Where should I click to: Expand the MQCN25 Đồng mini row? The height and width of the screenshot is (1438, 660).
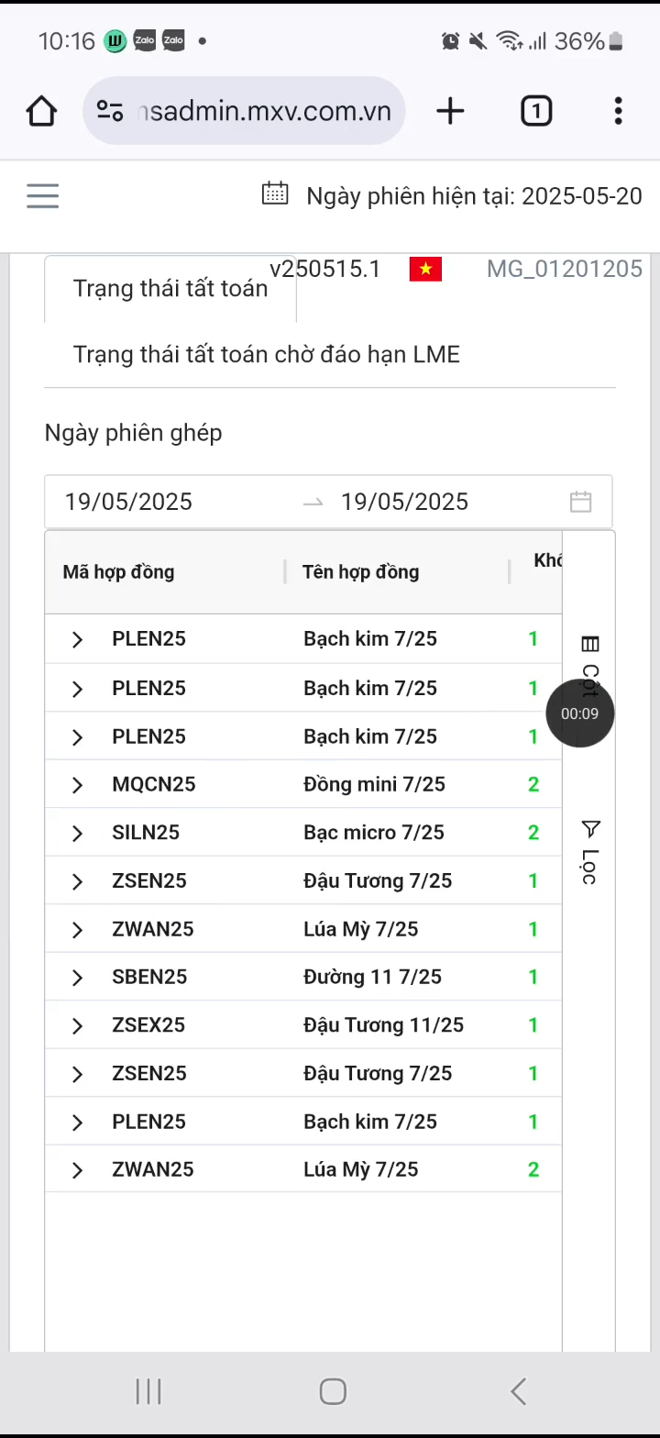[x=77, y=785]
